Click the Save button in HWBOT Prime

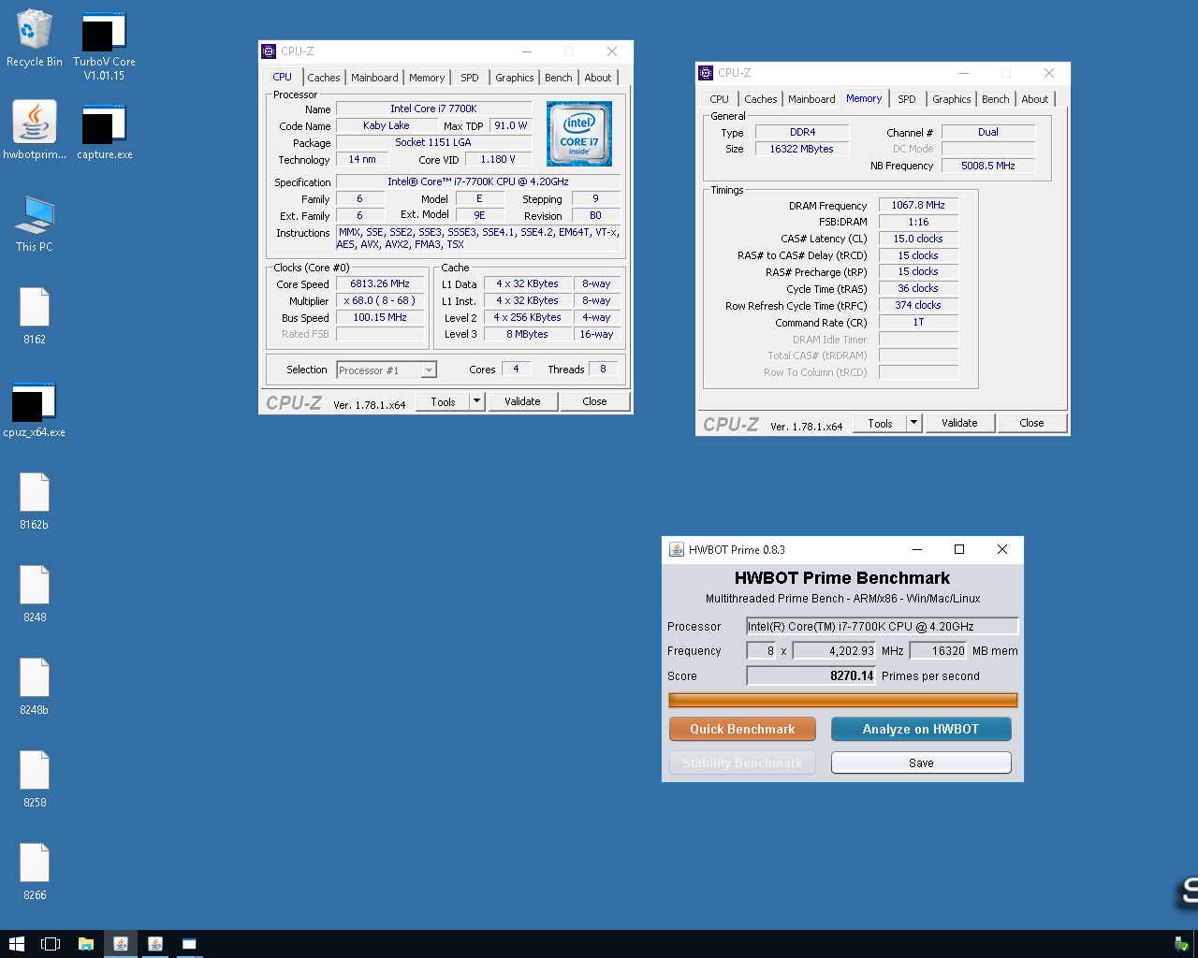coord(921,762)
